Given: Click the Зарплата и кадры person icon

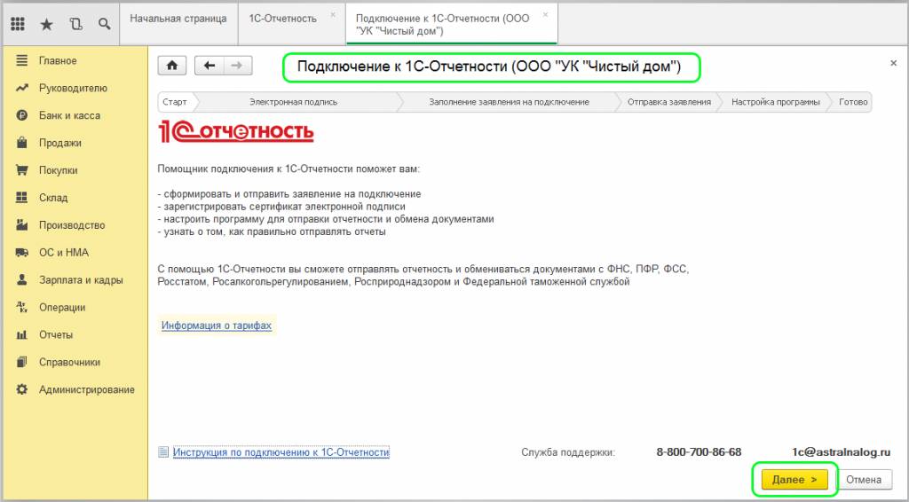Looking at the screenshot, I should pyautogui.click(x=21, y=279).
